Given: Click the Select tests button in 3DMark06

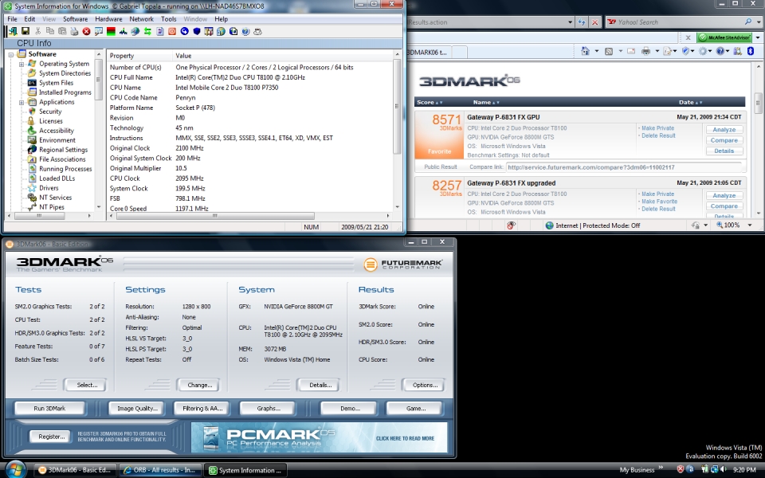Looking at the screenshot, I should point(87,385).
